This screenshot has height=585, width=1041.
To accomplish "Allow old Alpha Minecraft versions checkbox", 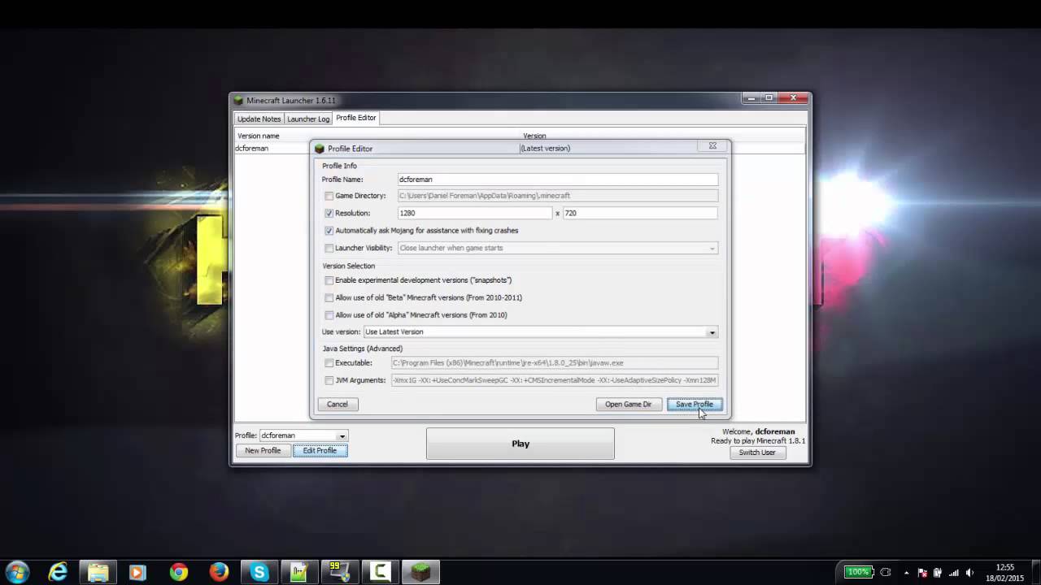I will pos(329,315).
